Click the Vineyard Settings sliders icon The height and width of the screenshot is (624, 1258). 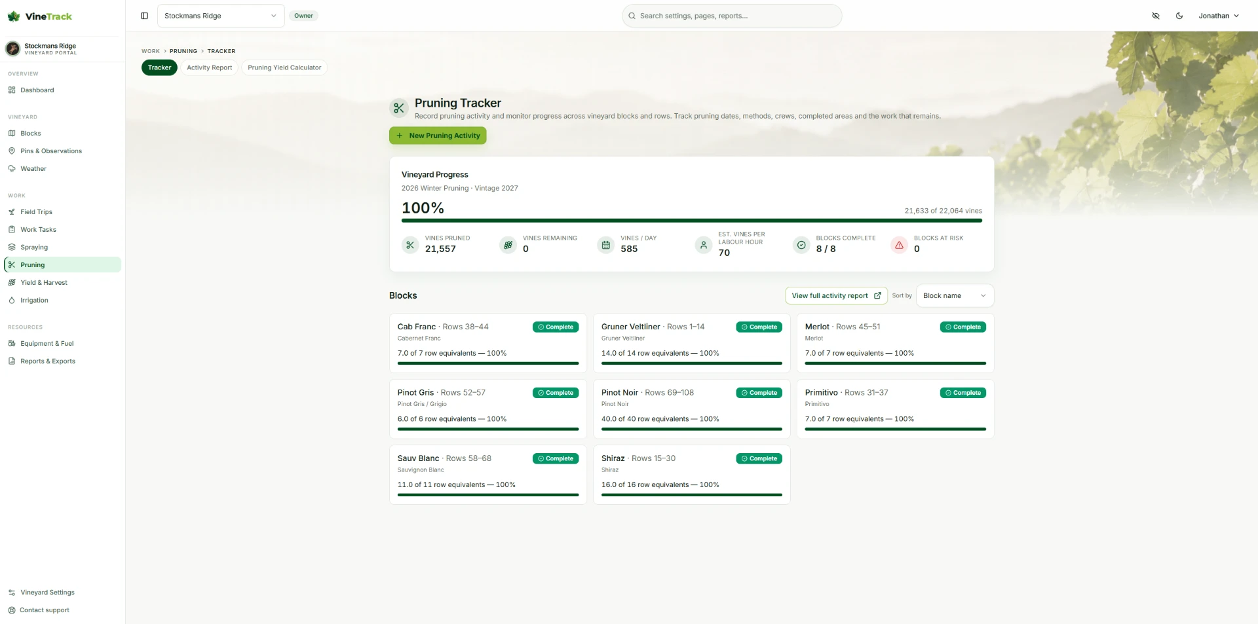pyautogui.click(x=12, y=592)
